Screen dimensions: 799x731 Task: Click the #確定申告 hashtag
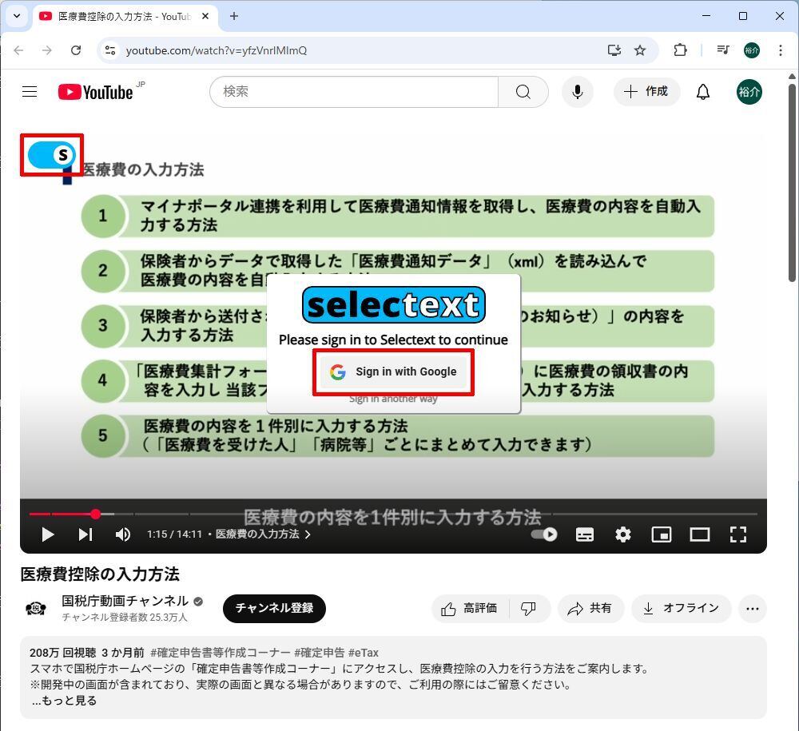[320, 653]
